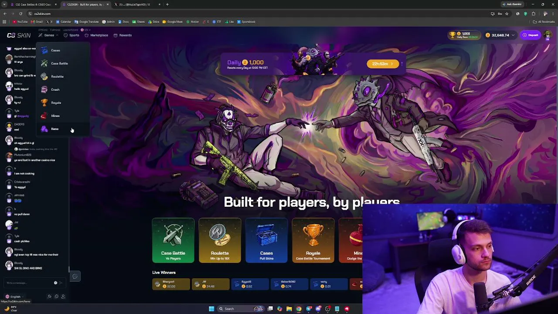
Task: Open the Gmail bookmark
Action: click(37, 22)
